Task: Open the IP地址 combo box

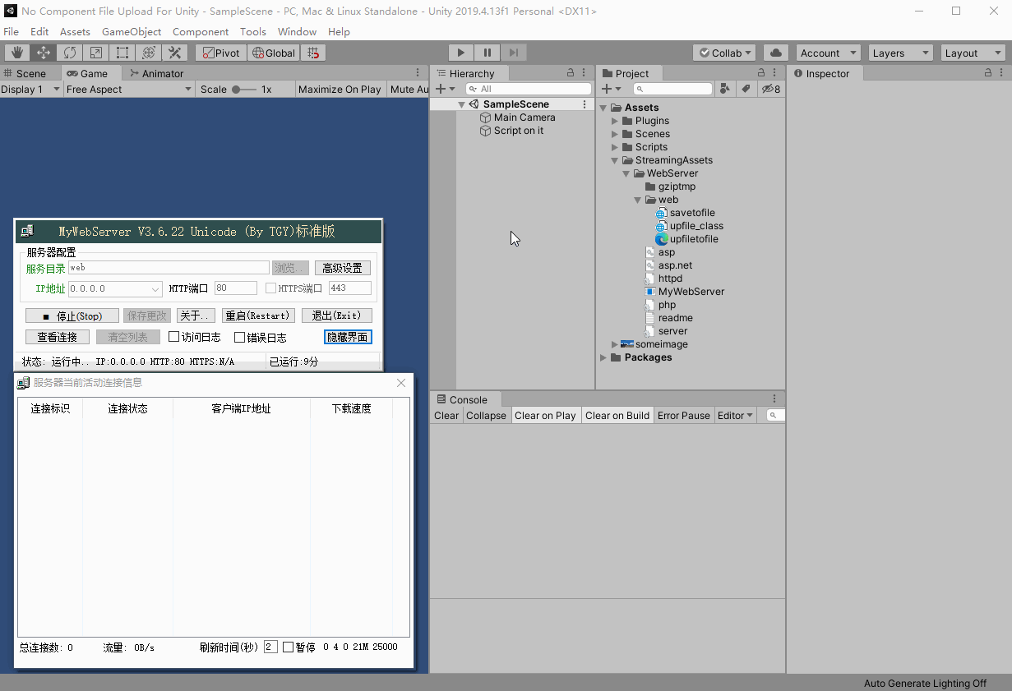Action: (115, 288)
